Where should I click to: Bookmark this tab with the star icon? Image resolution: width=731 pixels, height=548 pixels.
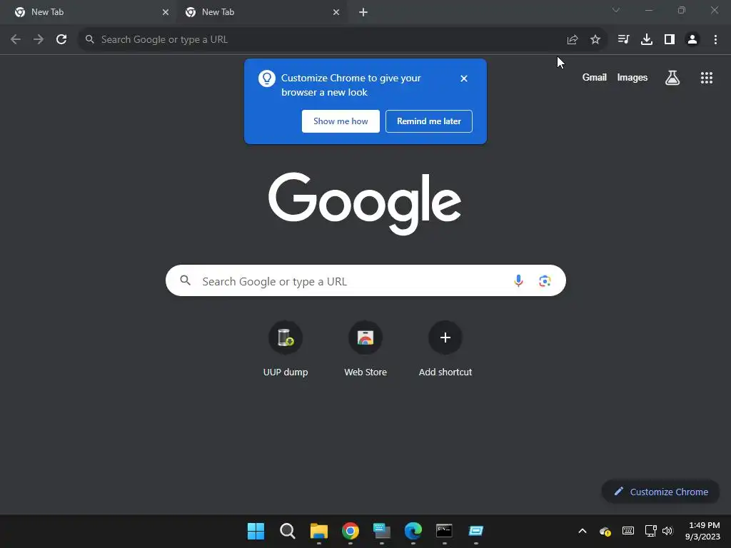[x=595, y=40]
